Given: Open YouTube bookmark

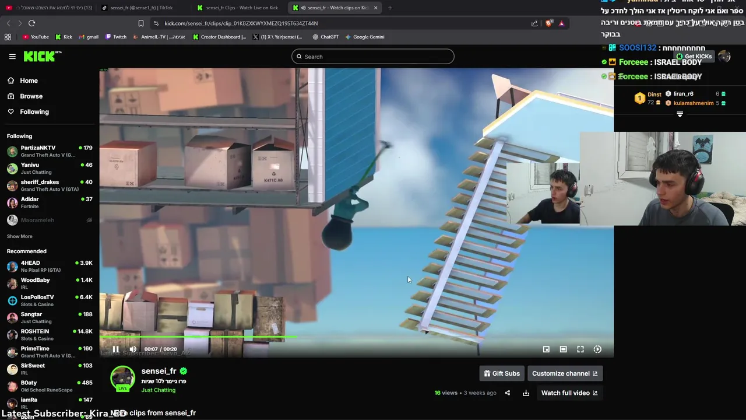Looking at the screenshot, I should coord(36,37).
